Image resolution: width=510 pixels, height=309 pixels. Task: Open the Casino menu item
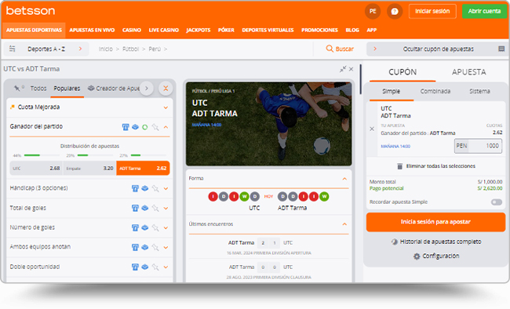(131, 30)
